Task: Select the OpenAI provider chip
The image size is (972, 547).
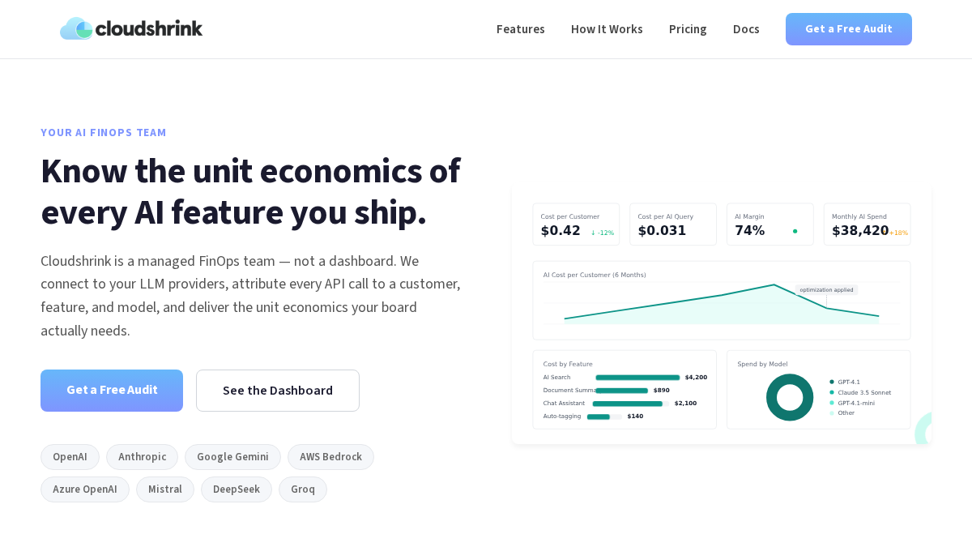Action: click(x=70, y=457)
